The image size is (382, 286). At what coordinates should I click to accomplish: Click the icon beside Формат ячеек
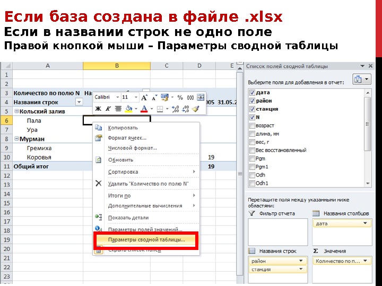[x=99, y=138]
